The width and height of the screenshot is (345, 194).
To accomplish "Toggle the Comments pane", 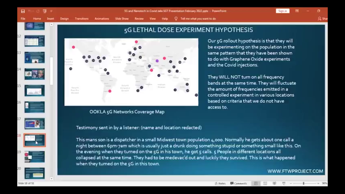I will click(239, 183).
